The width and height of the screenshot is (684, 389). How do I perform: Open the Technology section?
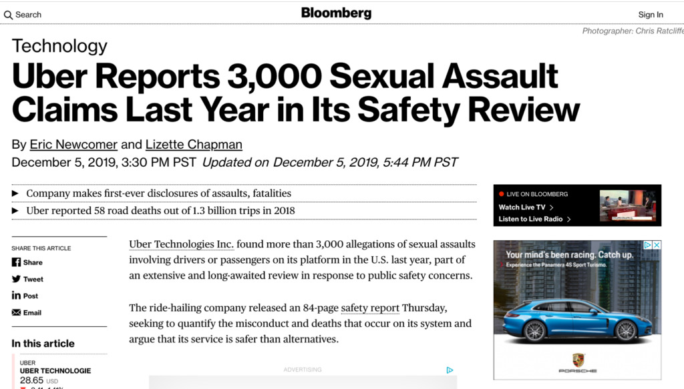coord(59,45)
